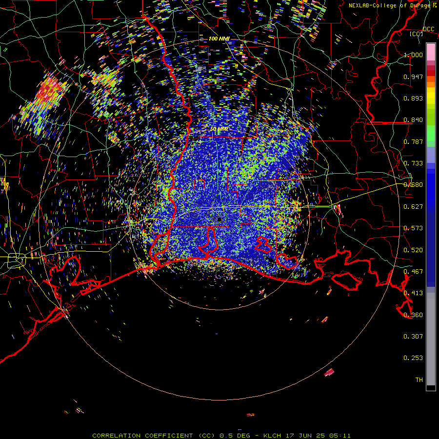Click the 0.627 color scale label

[413, 207]
